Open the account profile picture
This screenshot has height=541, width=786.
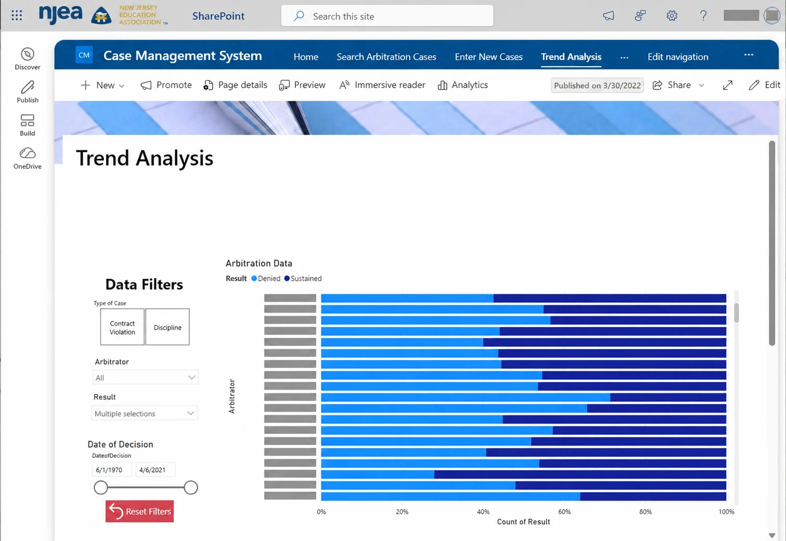point(772,16)
